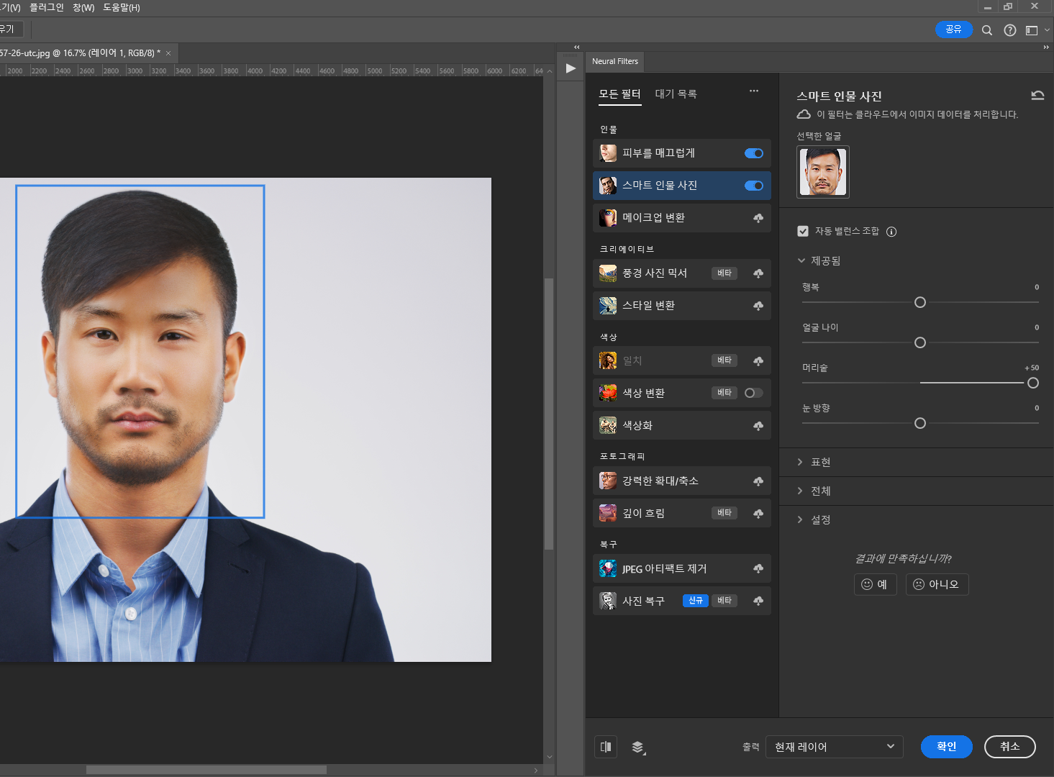Click the 취소 button
The height and width of the screenshot is (777, 1054).
click(1010, 747)
